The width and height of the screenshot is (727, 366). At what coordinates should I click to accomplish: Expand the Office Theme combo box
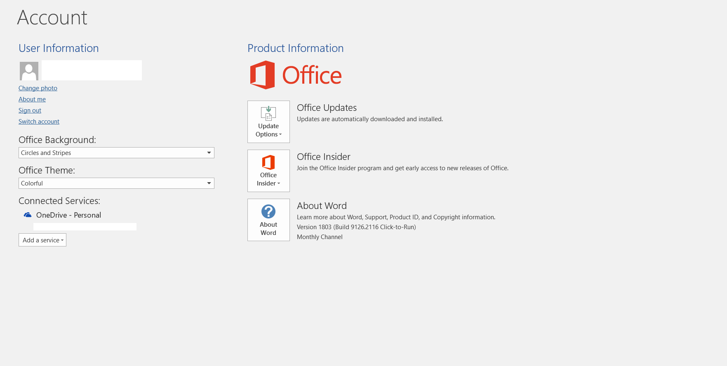116,183
